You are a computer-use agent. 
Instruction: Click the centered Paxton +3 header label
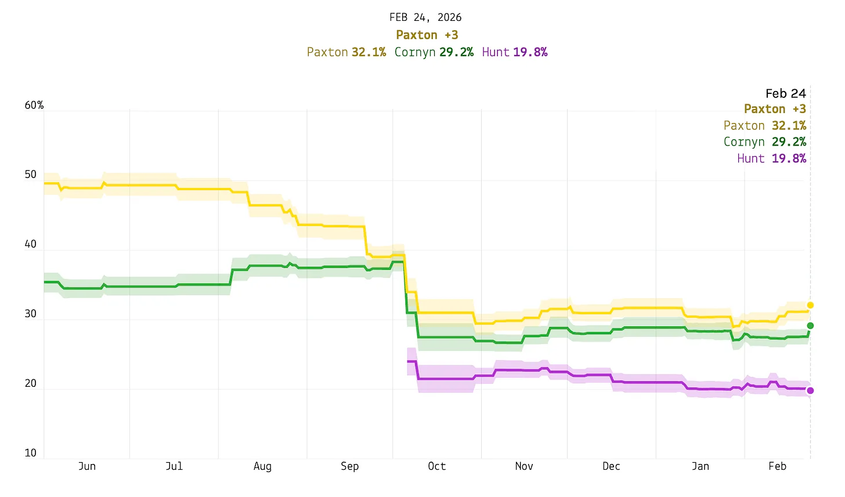tap(427, 35)
